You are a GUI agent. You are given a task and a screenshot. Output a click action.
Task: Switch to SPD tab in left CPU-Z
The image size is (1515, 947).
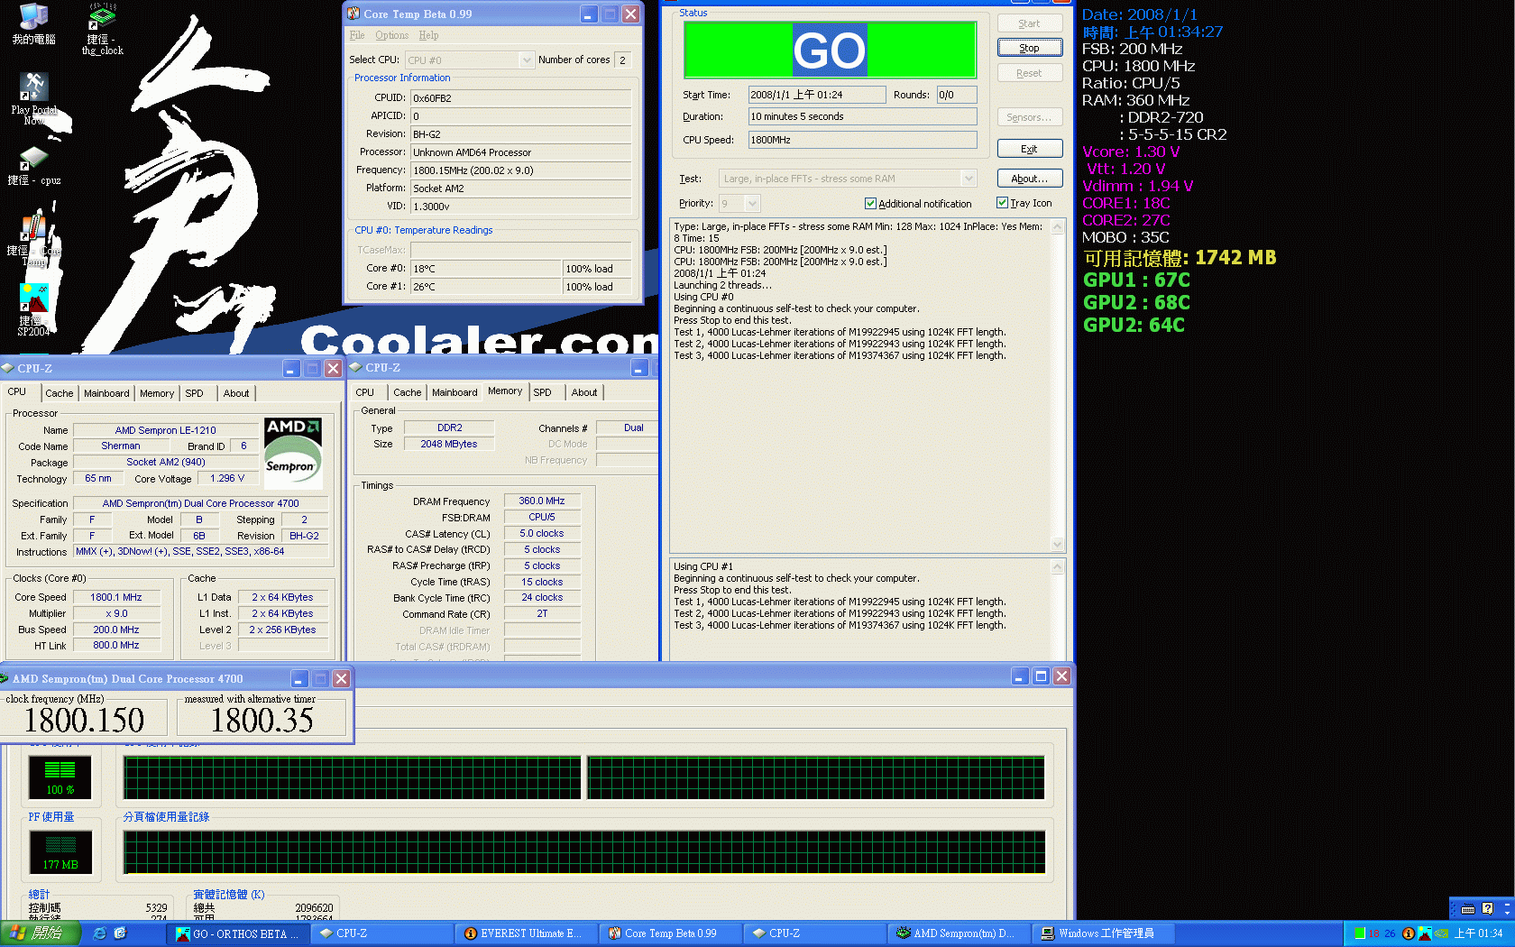[x=195, y=393]
